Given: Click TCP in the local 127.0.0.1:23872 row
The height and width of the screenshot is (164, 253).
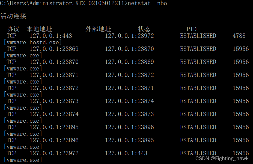Looking at the screenshot, I should tap(11, 88).
